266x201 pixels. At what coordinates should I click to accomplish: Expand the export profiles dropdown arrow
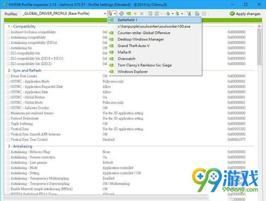(x=172, y=14)
